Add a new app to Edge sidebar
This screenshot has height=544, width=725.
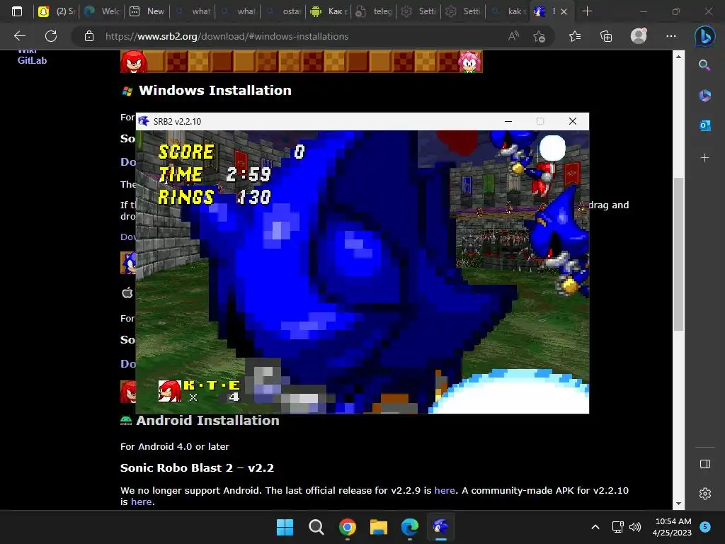(704, 158)
